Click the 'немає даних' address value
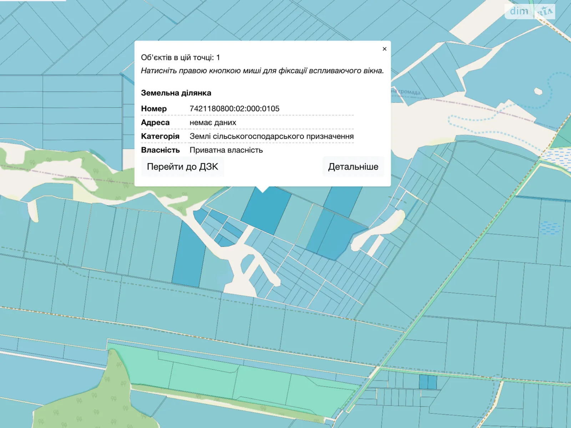Screen dimensions: 571x428 [x=213, y=123]
